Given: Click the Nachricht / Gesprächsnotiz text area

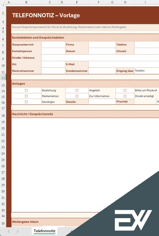Looking at the screenshot, I should 85,165.
